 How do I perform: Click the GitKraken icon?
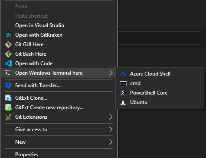tap(8, 35)
